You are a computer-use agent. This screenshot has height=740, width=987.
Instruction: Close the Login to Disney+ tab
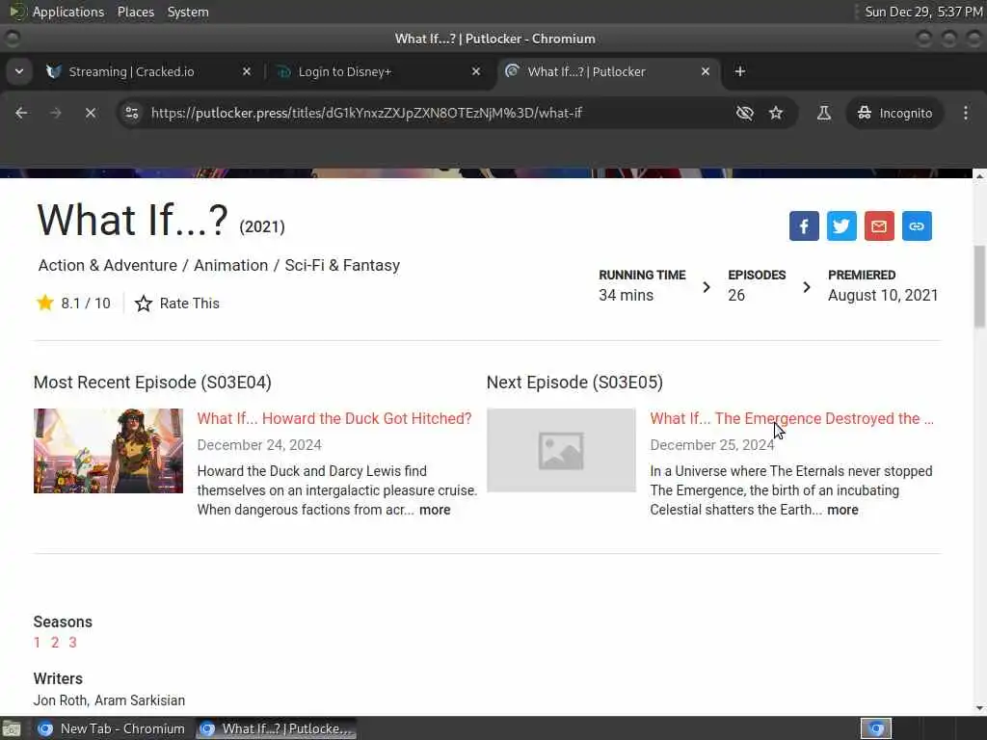point(476,71)
